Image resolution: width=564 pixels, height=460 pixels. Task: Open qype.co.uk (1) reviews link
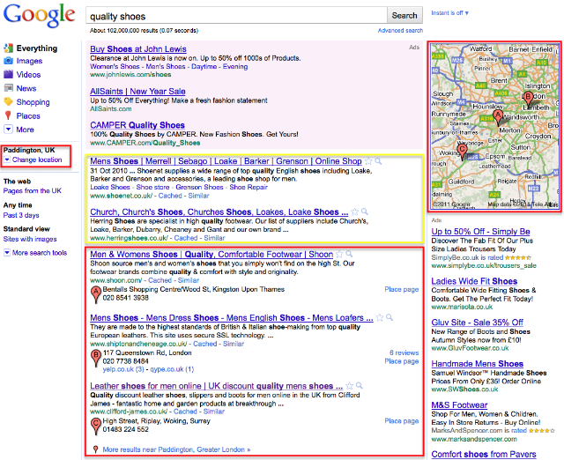(x=172, y=369)
